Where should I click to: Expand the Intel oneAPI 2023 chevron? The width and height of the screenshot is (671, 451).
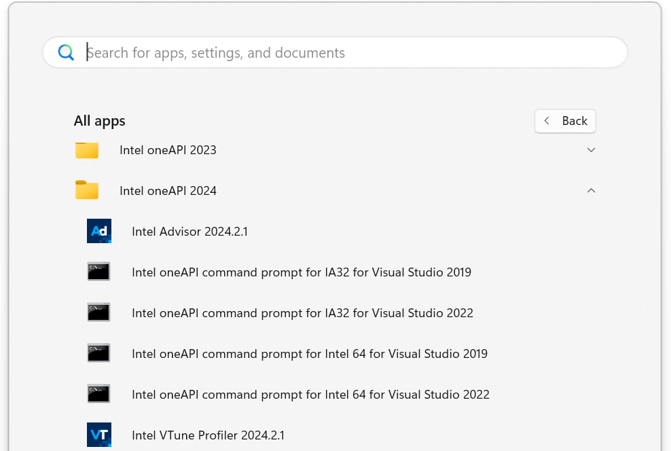pyautogui.click(x=591, y=150)
